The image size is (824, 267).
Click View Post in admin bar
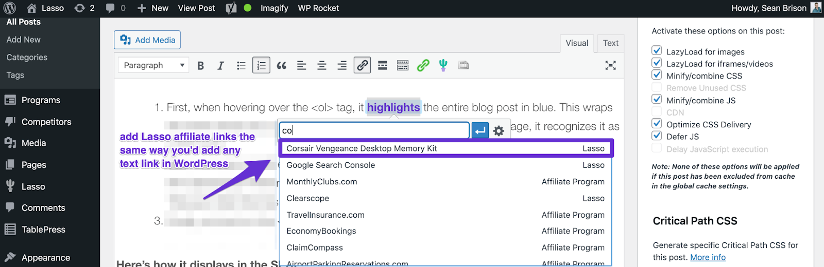196,8
